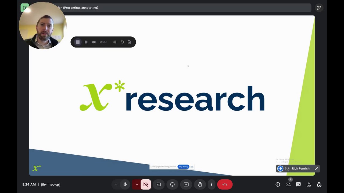Screen dimensions: 344x193
Task: Click the meeting code jih-hhsc-qrj
Action: pyautogui.click(x=51, y=184)
